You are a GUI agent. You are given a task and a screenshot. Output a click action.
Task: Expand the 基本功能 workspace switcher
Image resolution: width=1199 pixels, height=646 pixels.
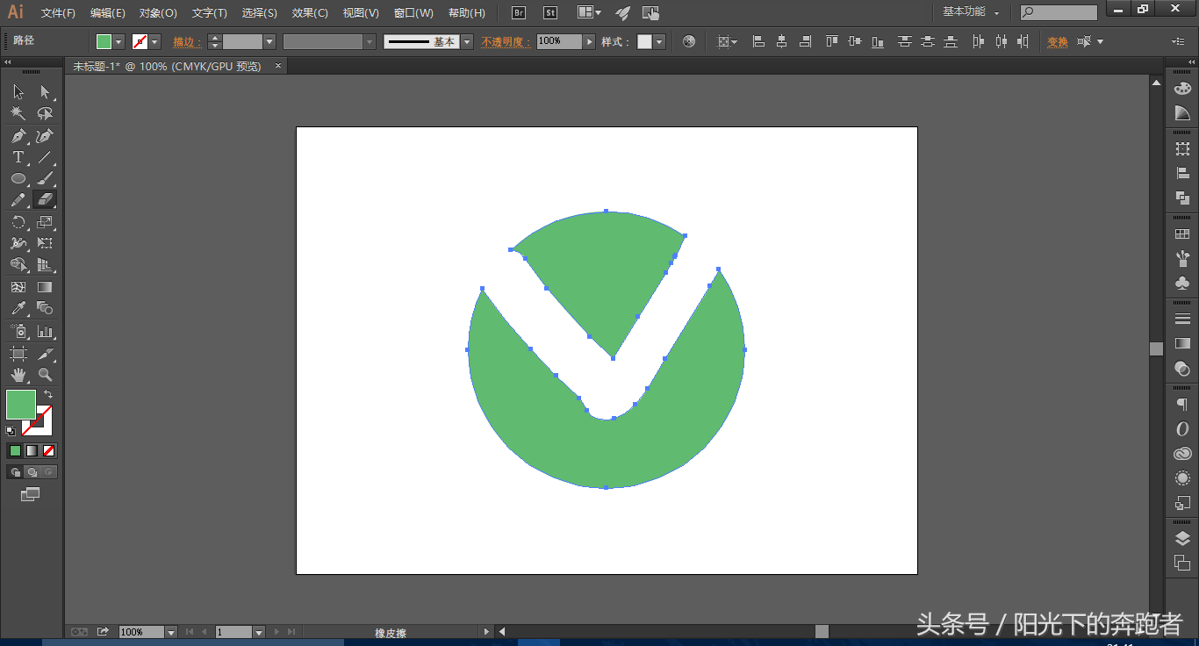pos(971,12)
